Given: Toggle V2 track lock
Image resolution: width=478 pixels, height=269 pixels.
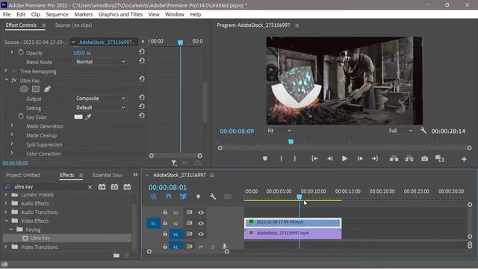Looking at the screenshot, I should [x=165, y=223].
